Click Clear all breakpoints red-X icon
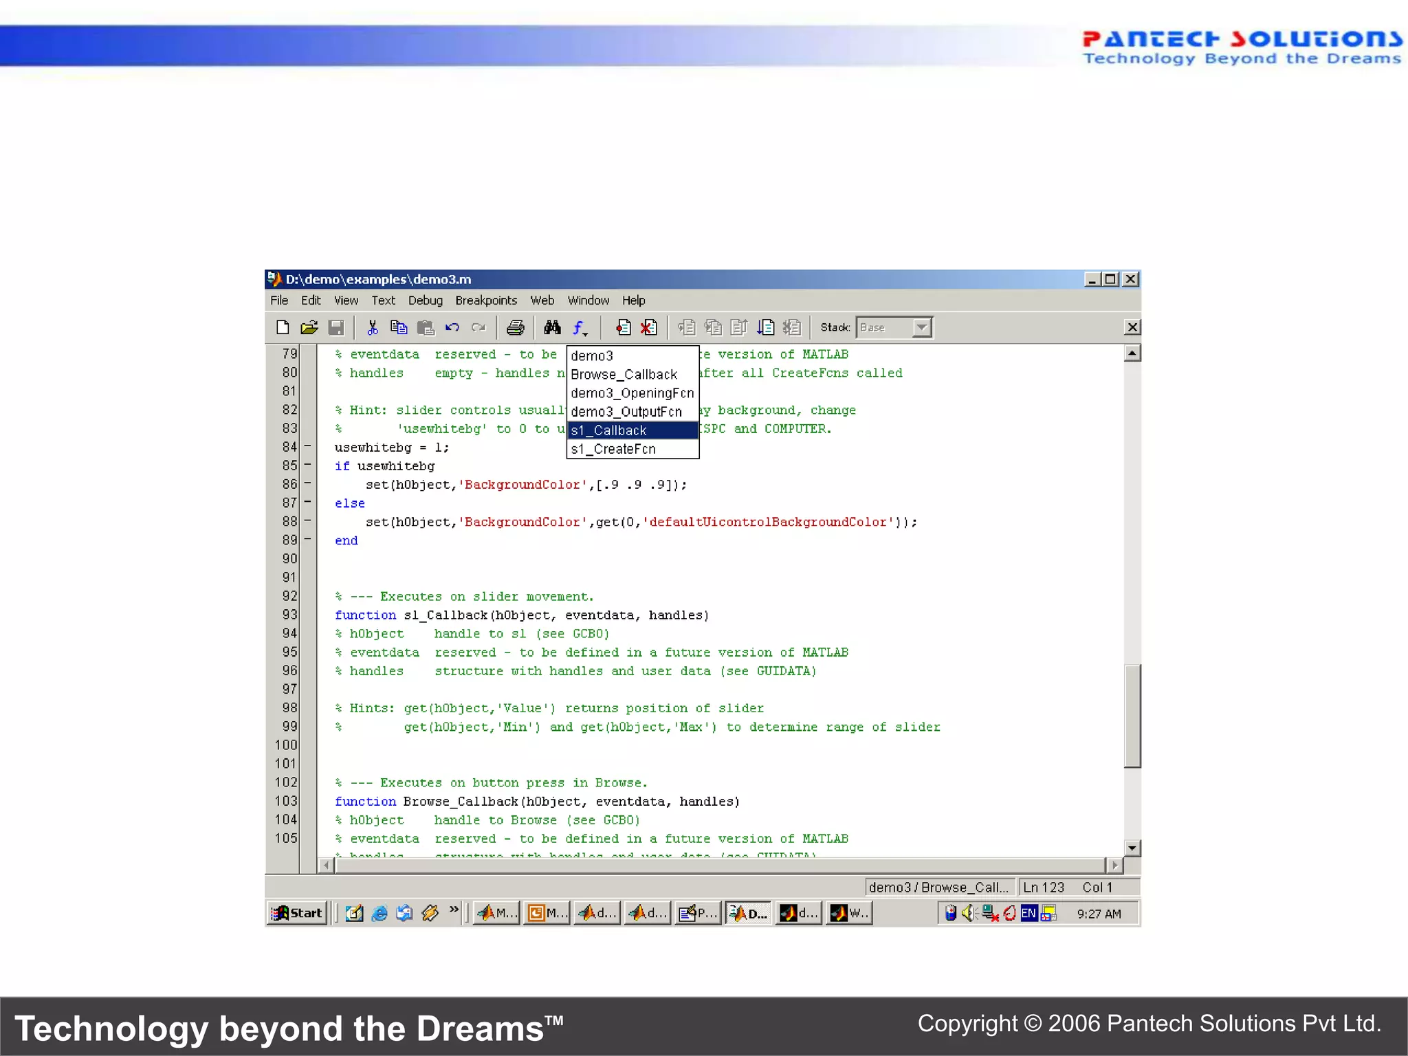 click(x=649, y=328)
